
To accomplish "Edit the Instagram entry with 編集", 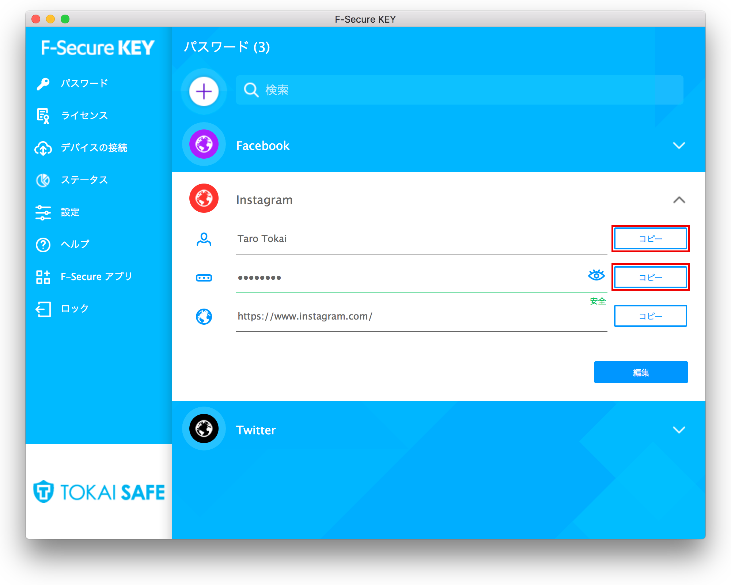I will pos(641,372).
